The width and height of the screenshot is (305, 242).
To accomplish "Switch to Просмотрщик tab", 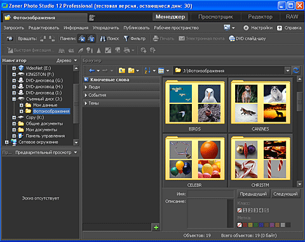I will point(215,17).
